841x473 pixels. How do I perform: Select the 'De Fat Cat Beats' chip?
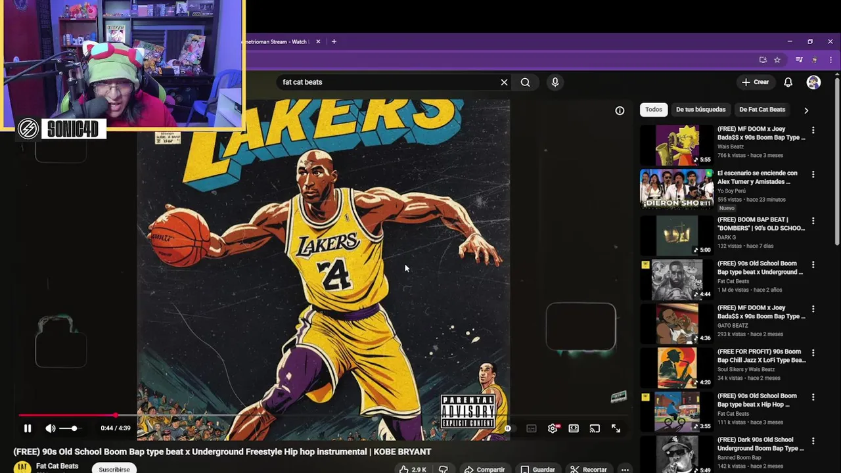click(x=762, y=110)
